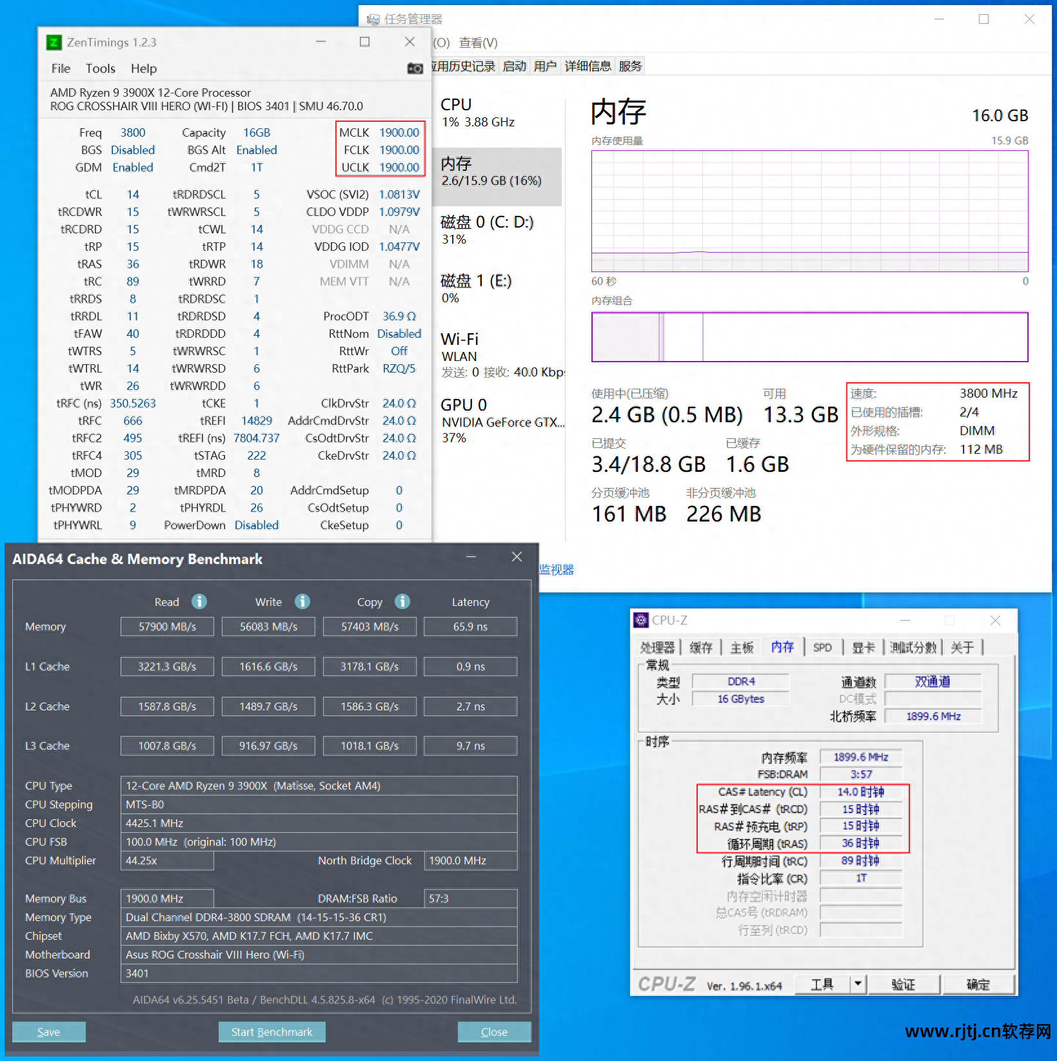
Task: Click the CPU-Z 通道数 双通道 field
Action: pos(933,681)
